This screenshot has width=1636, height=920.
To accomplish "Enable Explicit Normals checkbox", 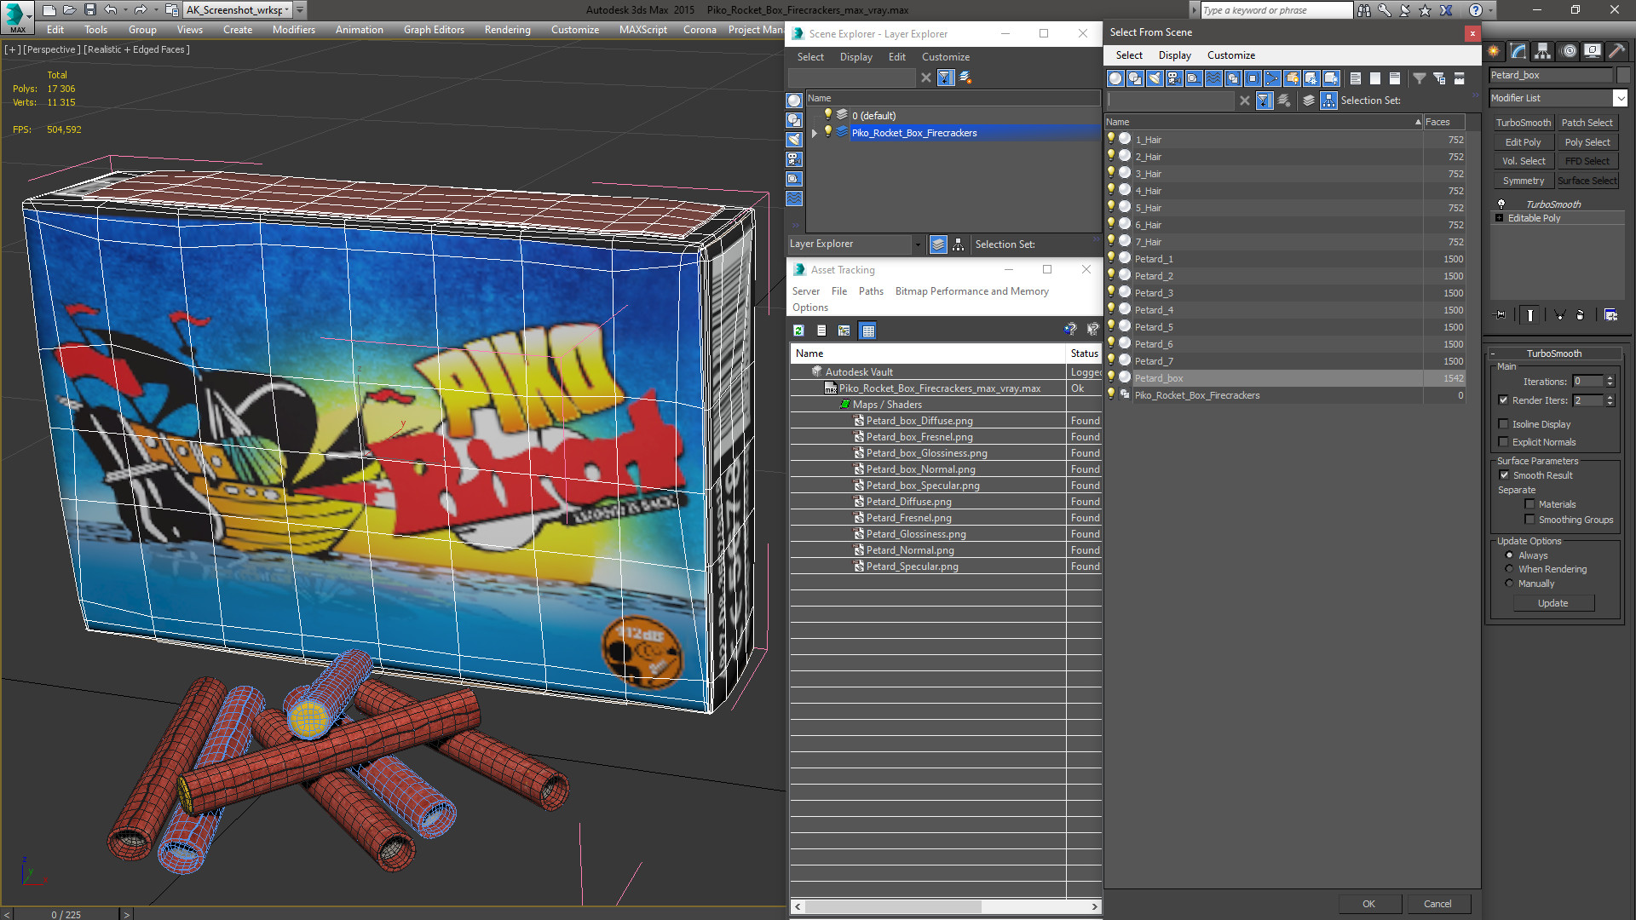I will point(1503,442).
